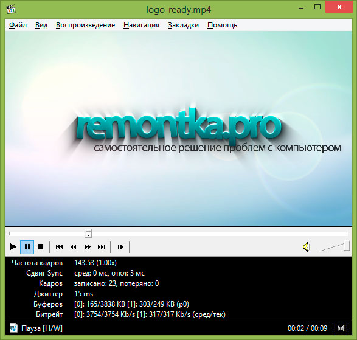This screenshot has width=357, height=340.
Task: Open the Навигация menu
Action: 141,25
